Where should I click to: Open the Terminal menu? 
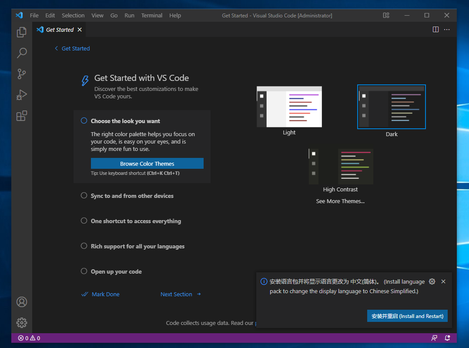pyautogui.click(x=152, y=15)
